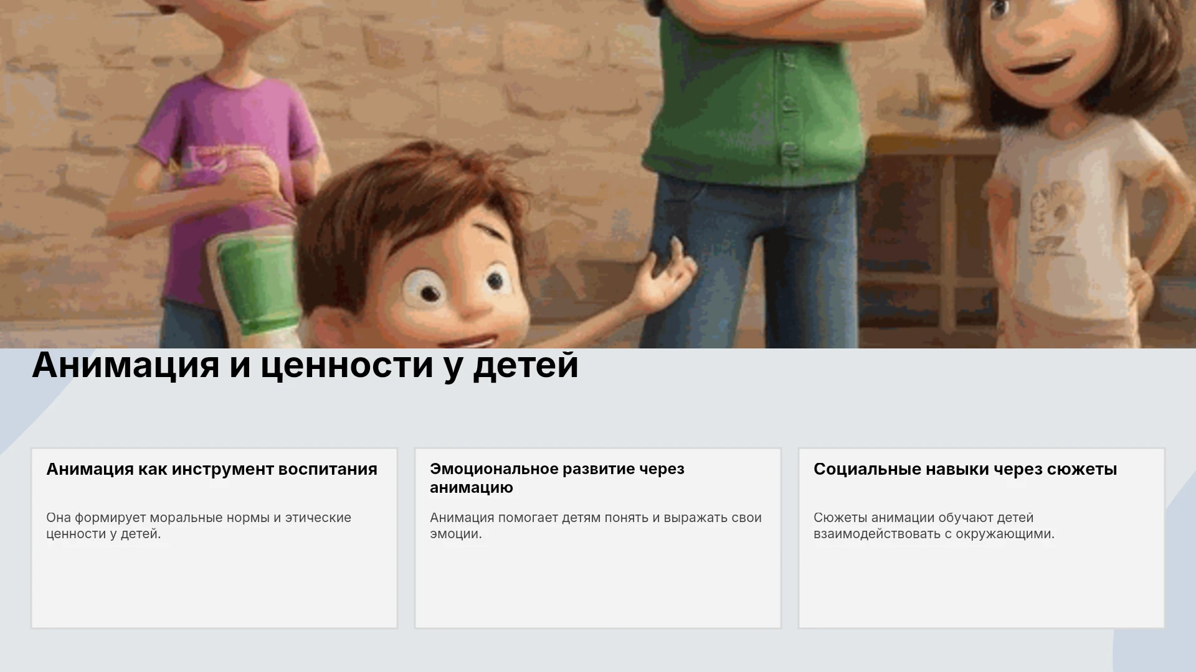Viewport: 1196px width, 672px height.
Task: Select the text "Сюжеты анимации обучают детей"
Action: coord(923,518)
